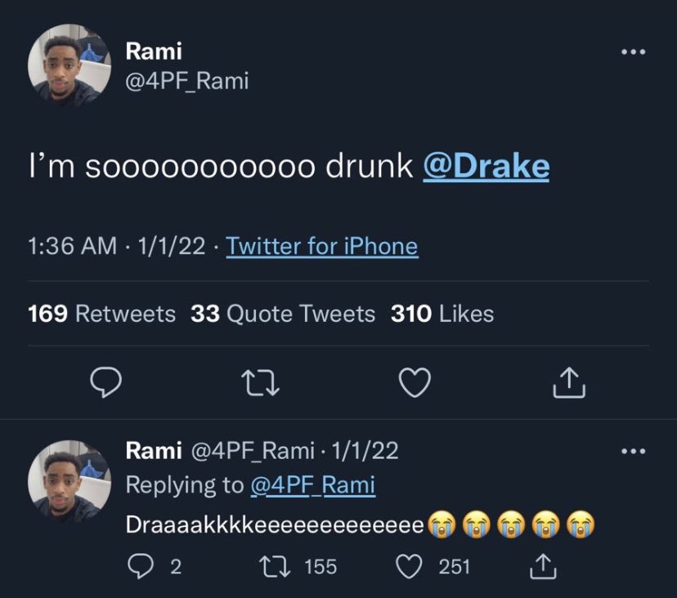Image resolution: width=677 pixels, height=598 pixels.
Task: Open more options on the reply tweet
Action: click(634, 451)
